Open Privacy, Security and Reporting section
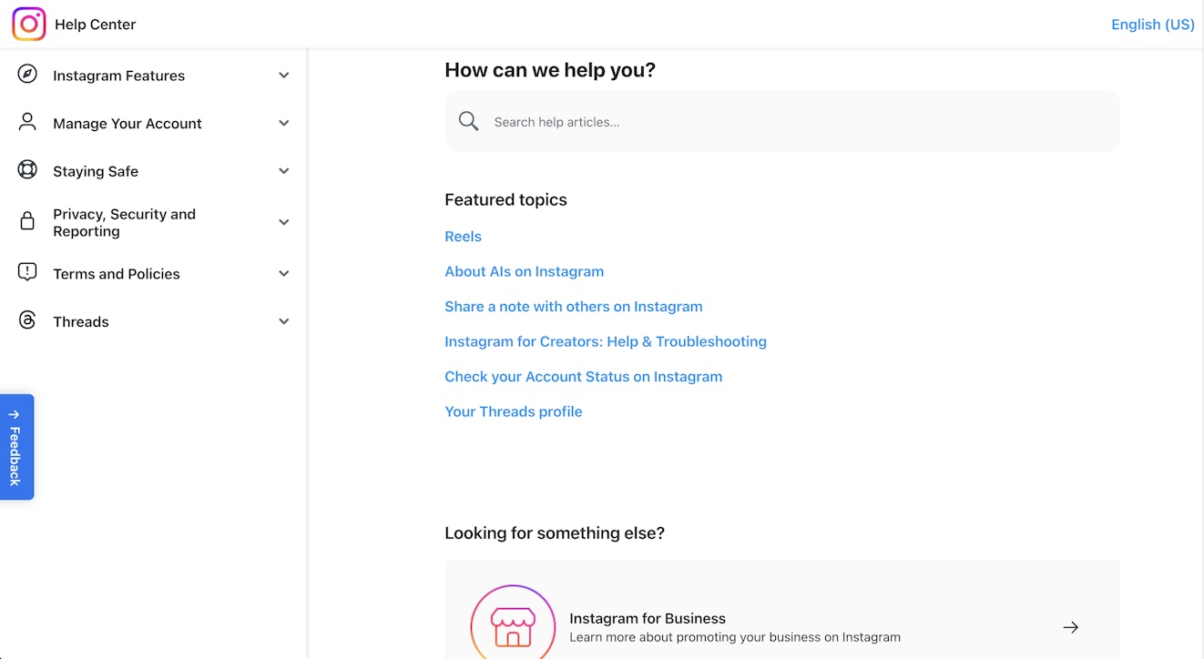1204x659 pixels. click(x=124, y=223)
